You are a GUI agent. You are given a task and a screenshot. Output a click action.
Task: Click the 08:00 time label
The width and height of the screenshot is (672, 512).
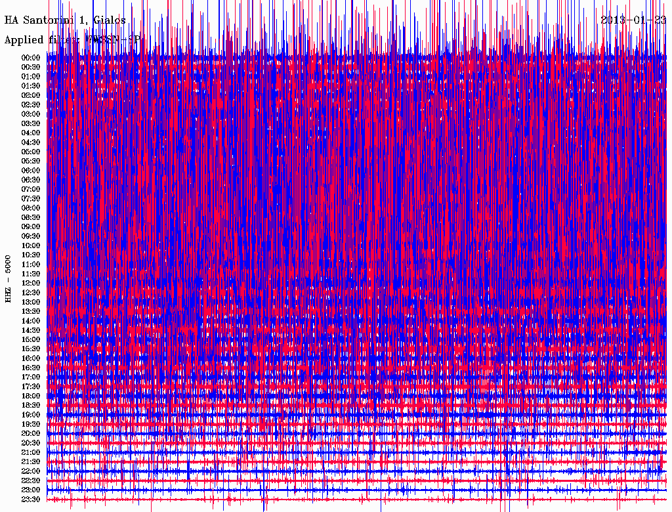31,208
